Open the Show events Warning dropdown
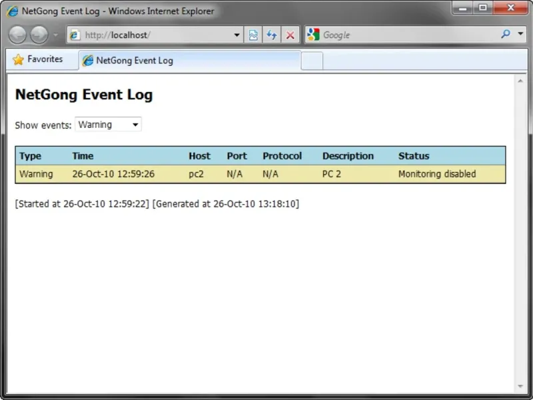 point(108,125)
